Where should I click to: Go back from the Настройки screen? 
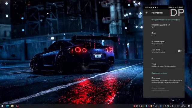pos(147,13)
